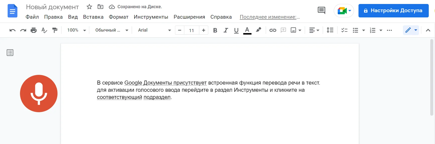Viewport: 435px width, 144px height.
Task: Open comment history icon
Action: click(321, 10)
